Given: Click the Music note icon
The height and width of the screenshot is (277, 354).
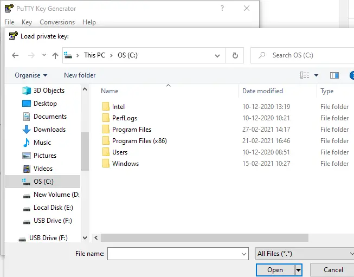Looking at the screenshot, I should [x=27, y=143].
